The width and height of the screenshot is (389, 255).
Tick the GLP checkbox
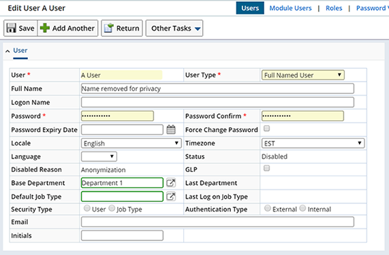click(266, 169)
